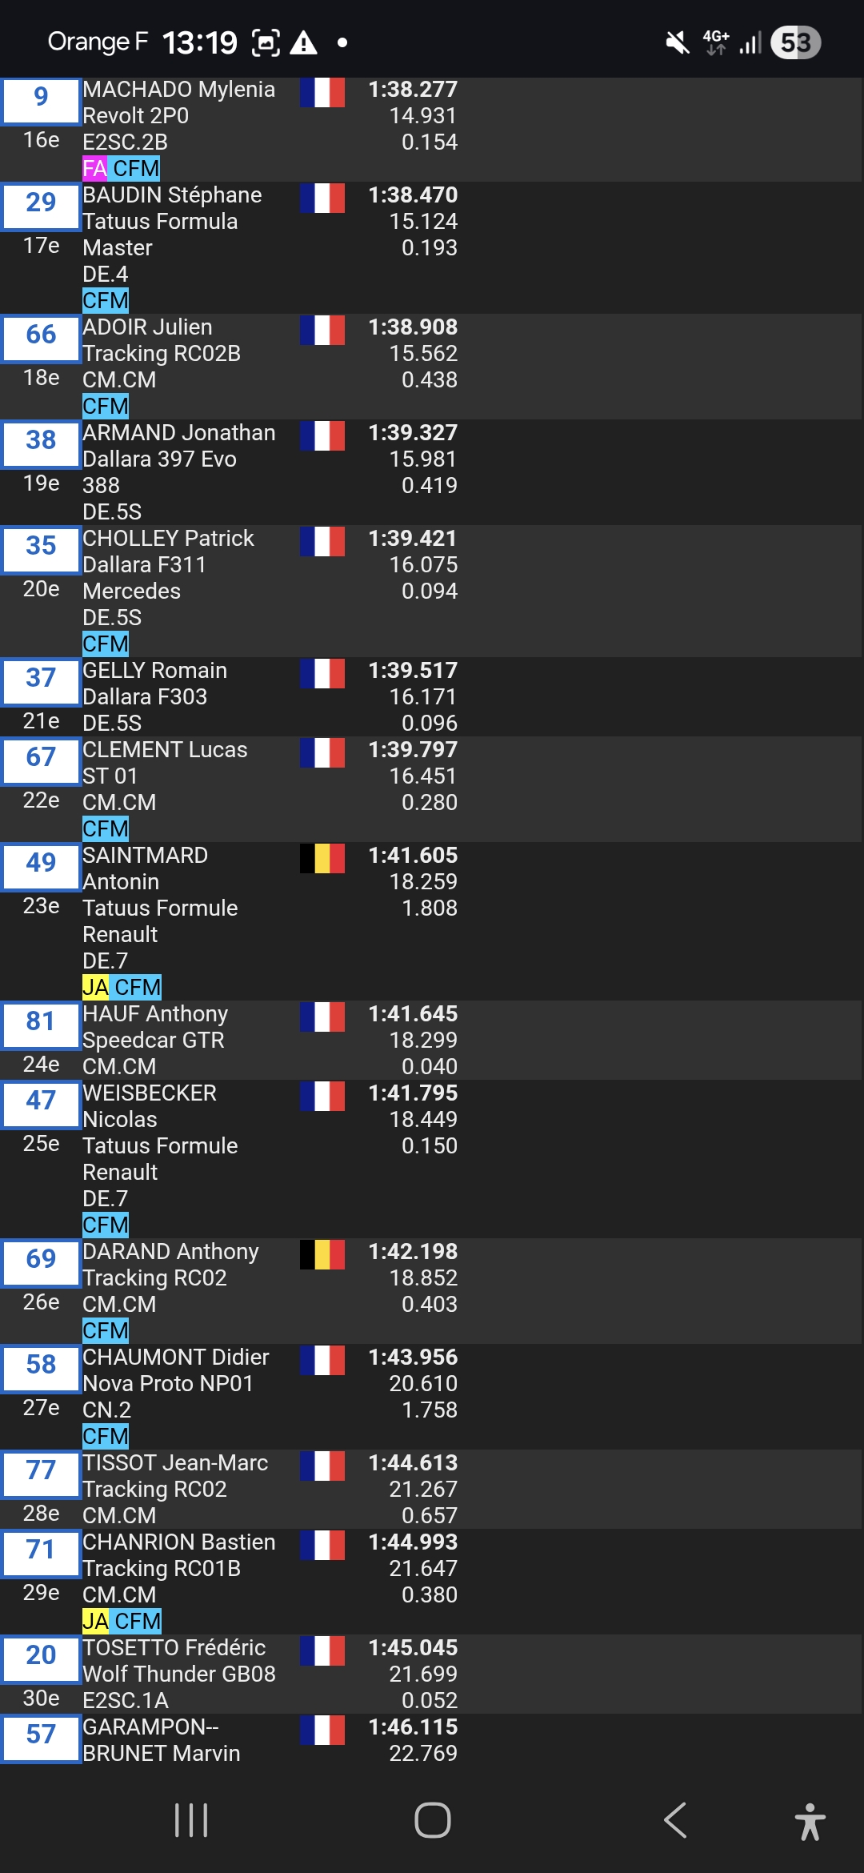Tap car number 66 box
864x1873 pixels.
tap(41, 336)
